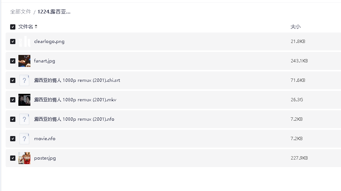Open the file named clearlogo.png

click(49, 41)
